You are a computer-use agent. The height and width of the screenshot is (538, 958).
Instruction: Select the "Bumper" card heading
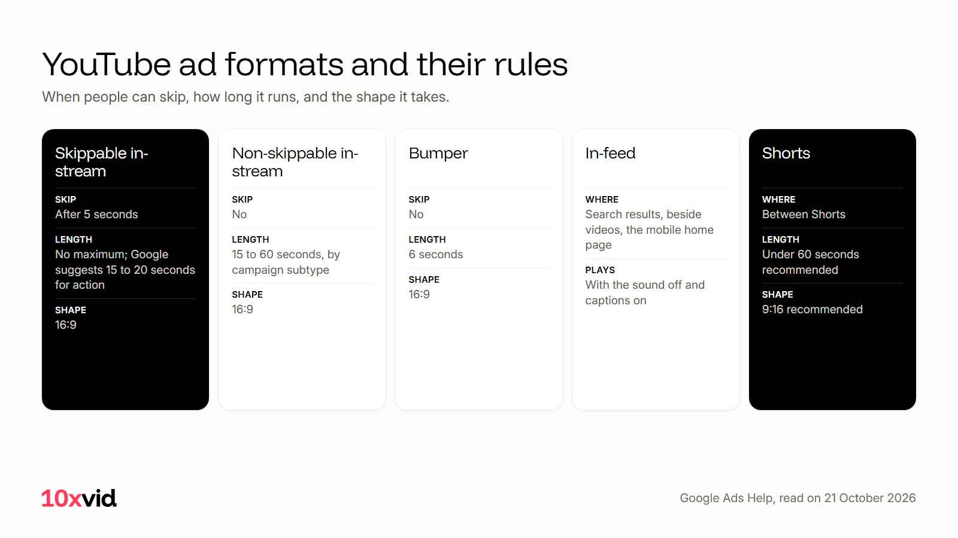[438, 154]
